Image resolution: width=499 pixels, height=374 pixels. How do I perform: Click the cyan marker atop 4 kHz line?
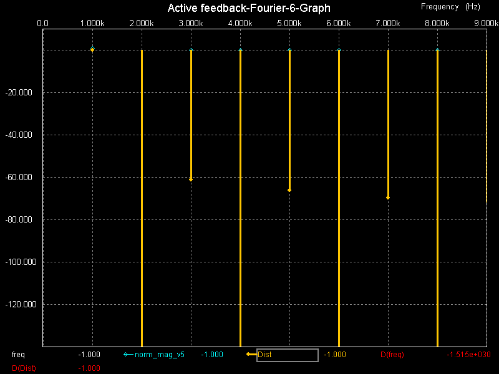tap(240, 50)
